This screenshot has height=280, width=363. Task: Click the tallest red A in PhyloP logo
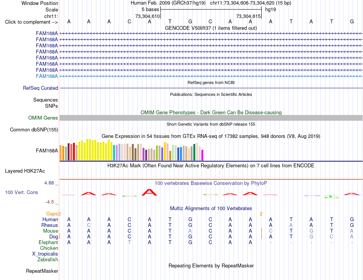point(149,192)
